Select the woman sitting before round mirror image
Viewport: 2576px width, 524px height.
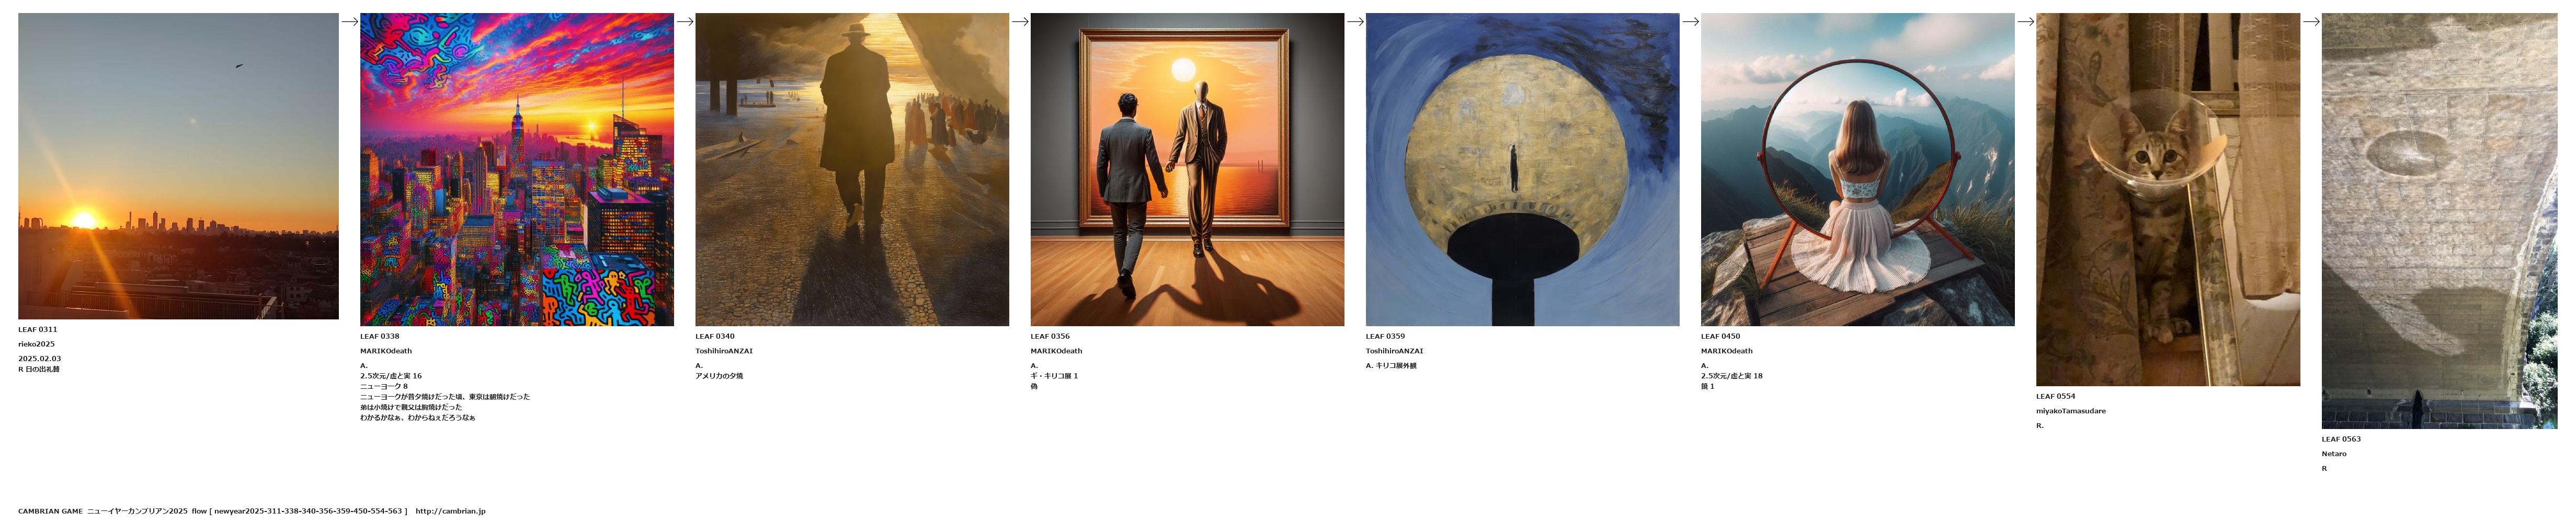pos(1857,170)
